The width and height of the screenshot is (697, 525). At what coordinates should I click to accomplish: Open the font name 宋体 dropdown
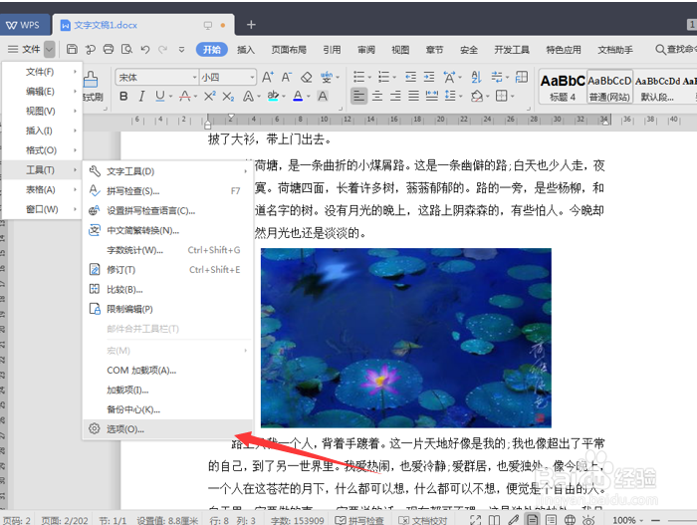(x=194, y=78)
